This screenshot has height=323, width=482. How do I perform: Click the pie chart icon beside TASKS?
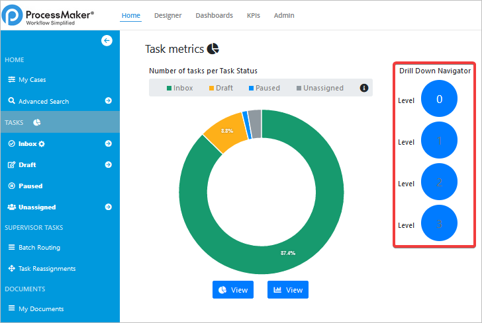pyautogui.click(x=37, y=122)
